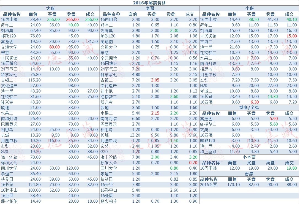Click green 1.10 in 套票 月圆中秋 row
Image resolution: width=299 pixels, height=204 pixels.
tap(174, 141)
